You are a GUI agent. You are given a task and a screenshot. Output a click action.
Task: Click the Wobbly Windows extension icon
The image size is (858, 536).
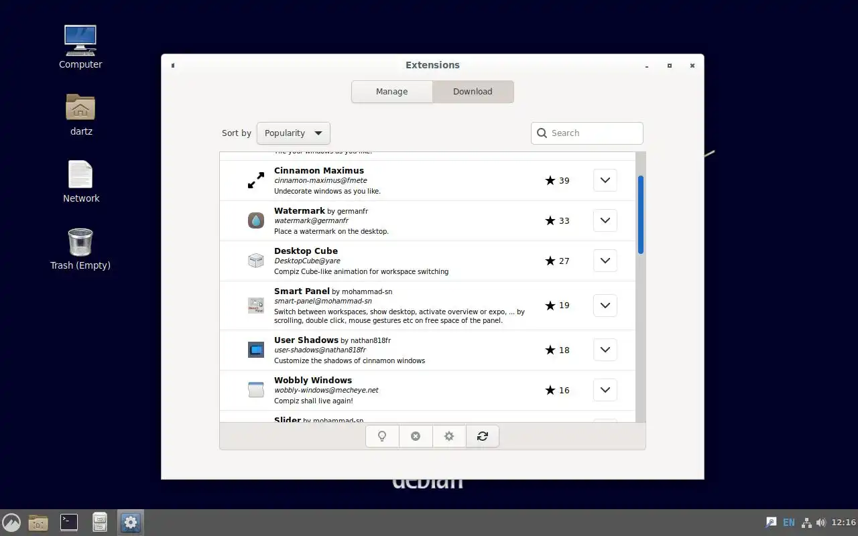tap(256, 390)
